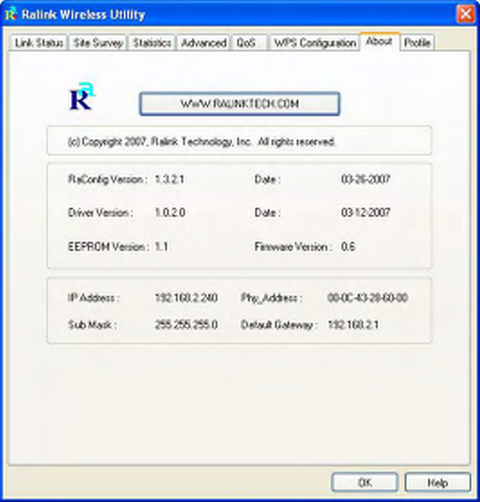Close the Ralink Wireless Utility window
The image size is (480, 502).
[x=466, y=14]
